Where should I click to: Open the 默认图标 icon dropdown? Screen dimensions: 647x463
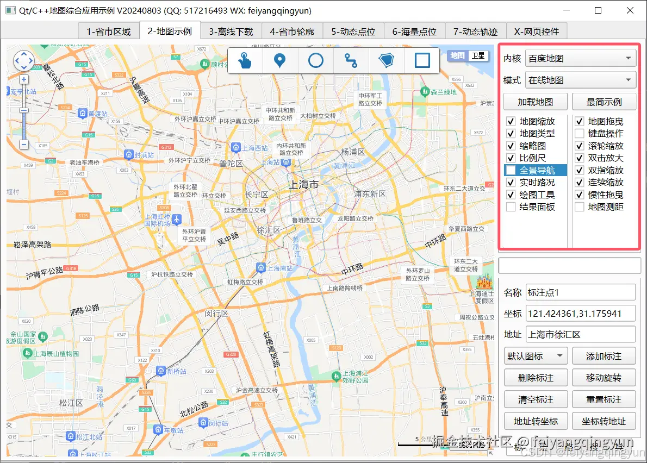[x=536, y=355]
